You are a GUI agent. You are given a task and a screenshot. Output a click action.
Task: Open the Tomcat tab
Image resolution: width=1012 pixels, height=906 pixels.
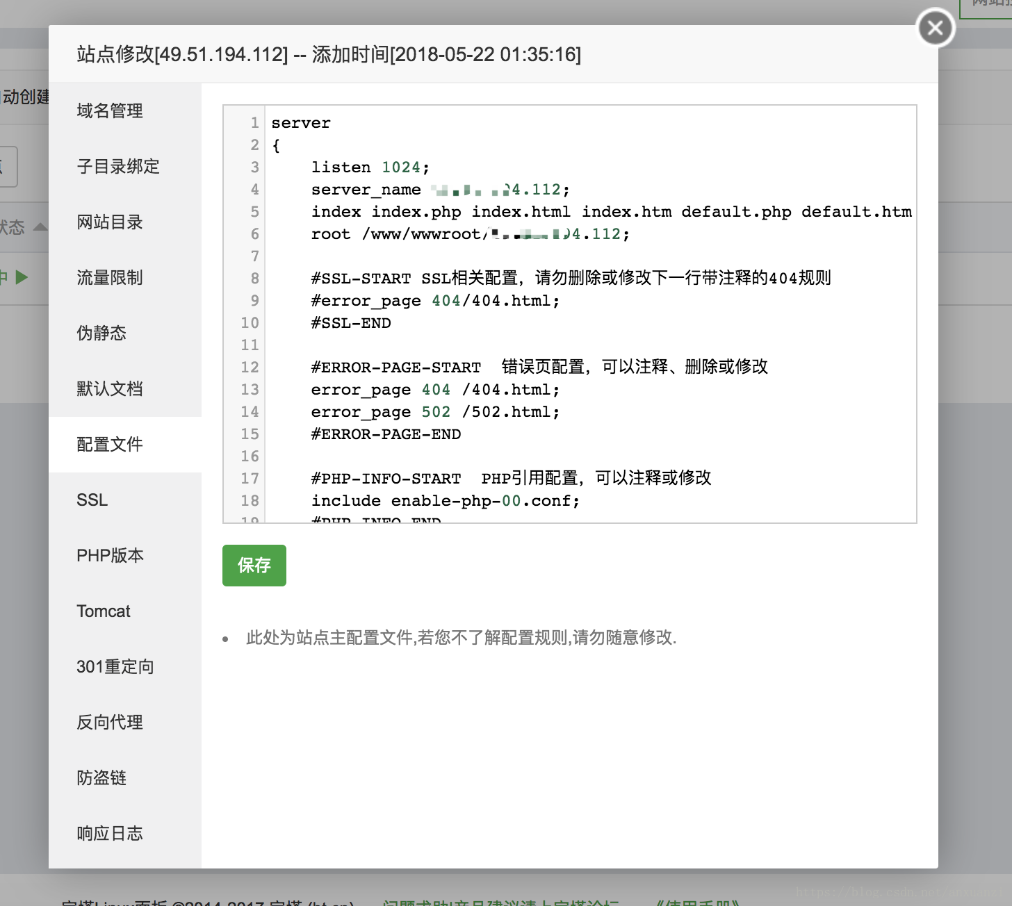tap(104, 611)
